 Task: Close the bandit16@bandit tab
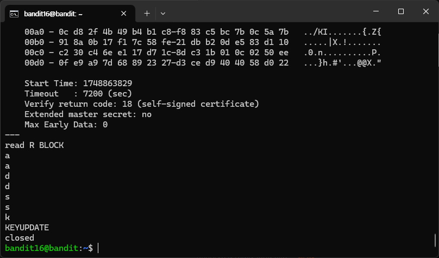click(x=123, y=14)
